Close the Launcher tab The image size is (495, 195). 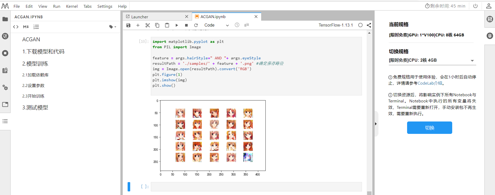click(x=187, y=17)
